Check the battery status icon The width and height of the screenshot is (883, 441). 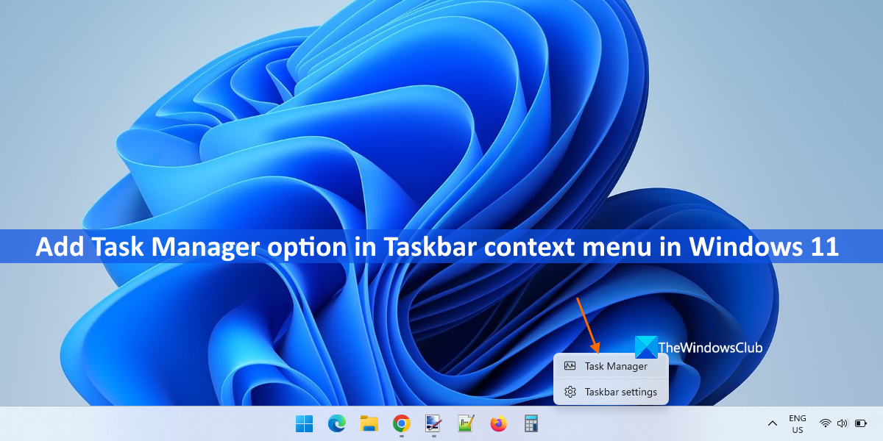click(859, 423)
